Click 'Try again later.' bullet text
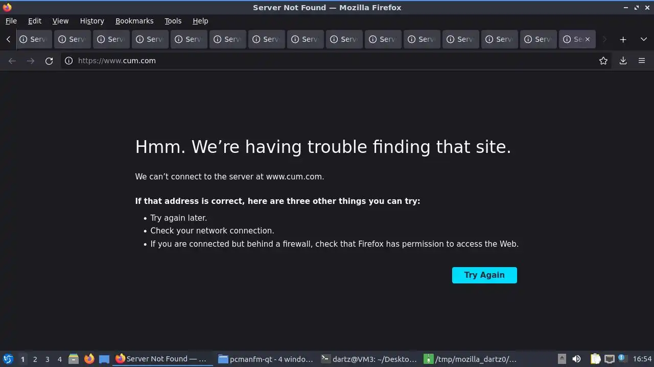 pyautogui.click(x=178, y=218)
